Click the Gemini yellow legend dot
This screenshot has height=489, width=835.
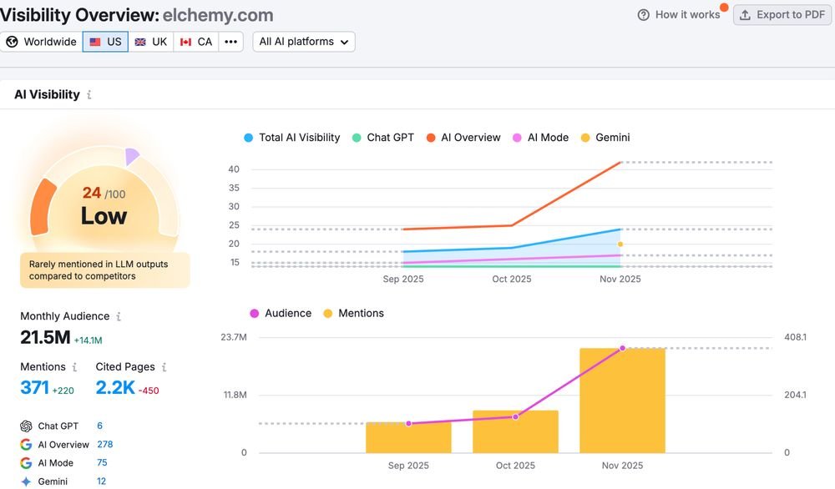[x=585, y=138]
